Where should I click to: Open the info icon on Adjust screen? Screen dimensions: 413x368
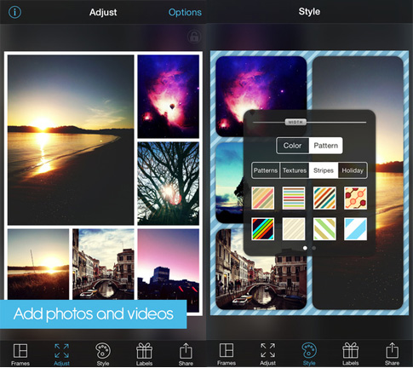(14, 12)
